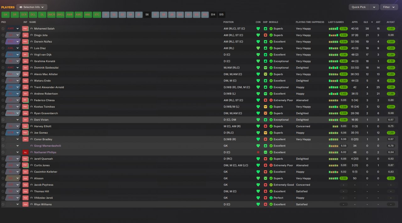This screenshot has height=223, width=402.
Task: Click Dominik Szoboszlai's sharpness icon
Action: point(265,68)
